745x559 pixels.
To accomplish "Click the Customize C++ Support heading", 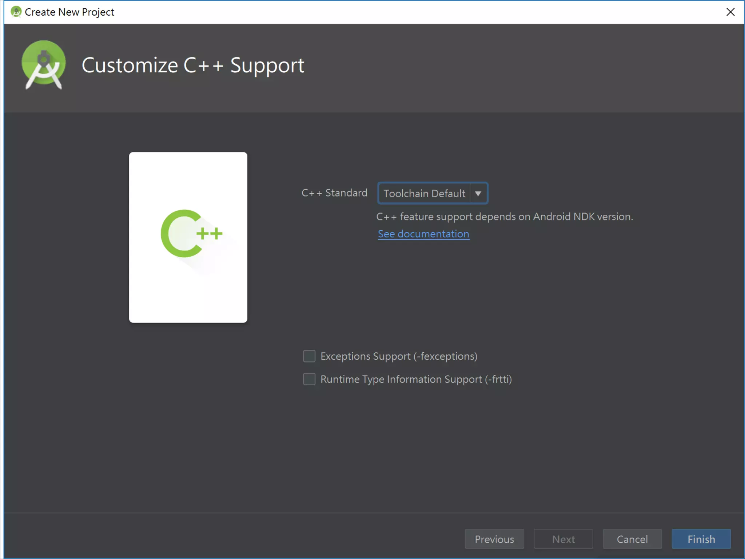I will pos(193,66).
